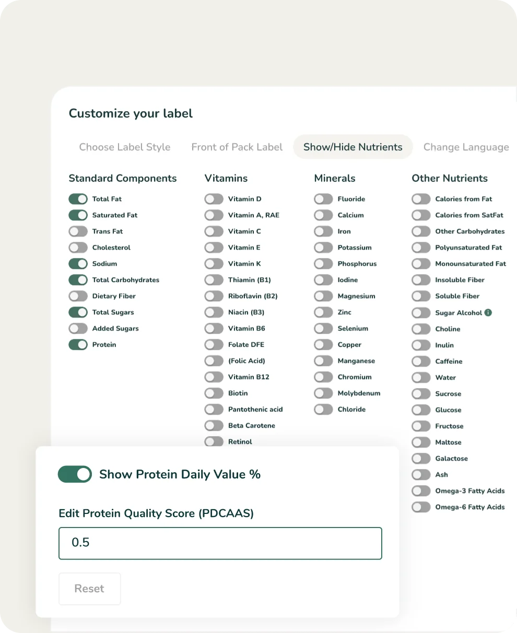Viewport: 517px width, 633px height.
Task: Disable Show Protein Daily Value % toggle
Action: pos(75,474)
